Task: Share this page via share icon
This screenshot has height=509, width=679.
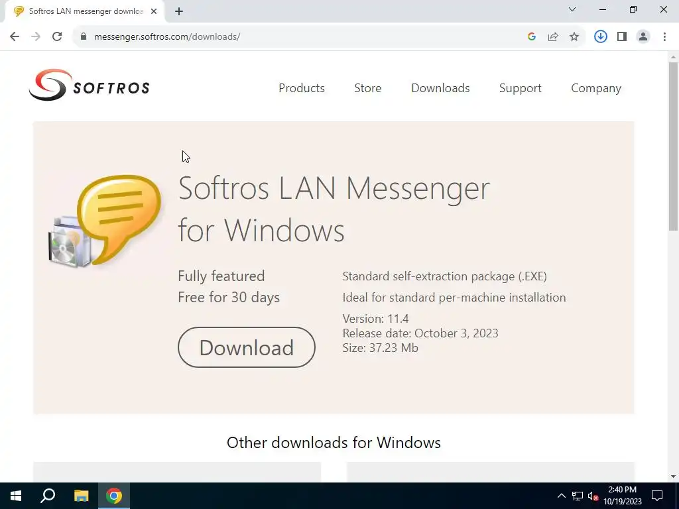Action: pyautogui.click(x=553, y=37)
